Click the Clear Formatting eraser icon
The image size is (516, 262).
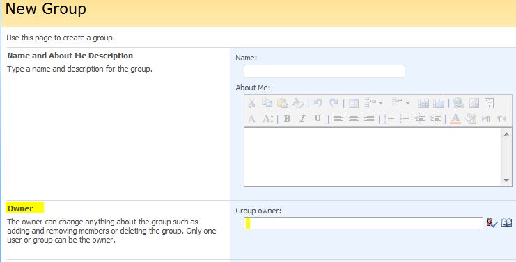(298, 103)
